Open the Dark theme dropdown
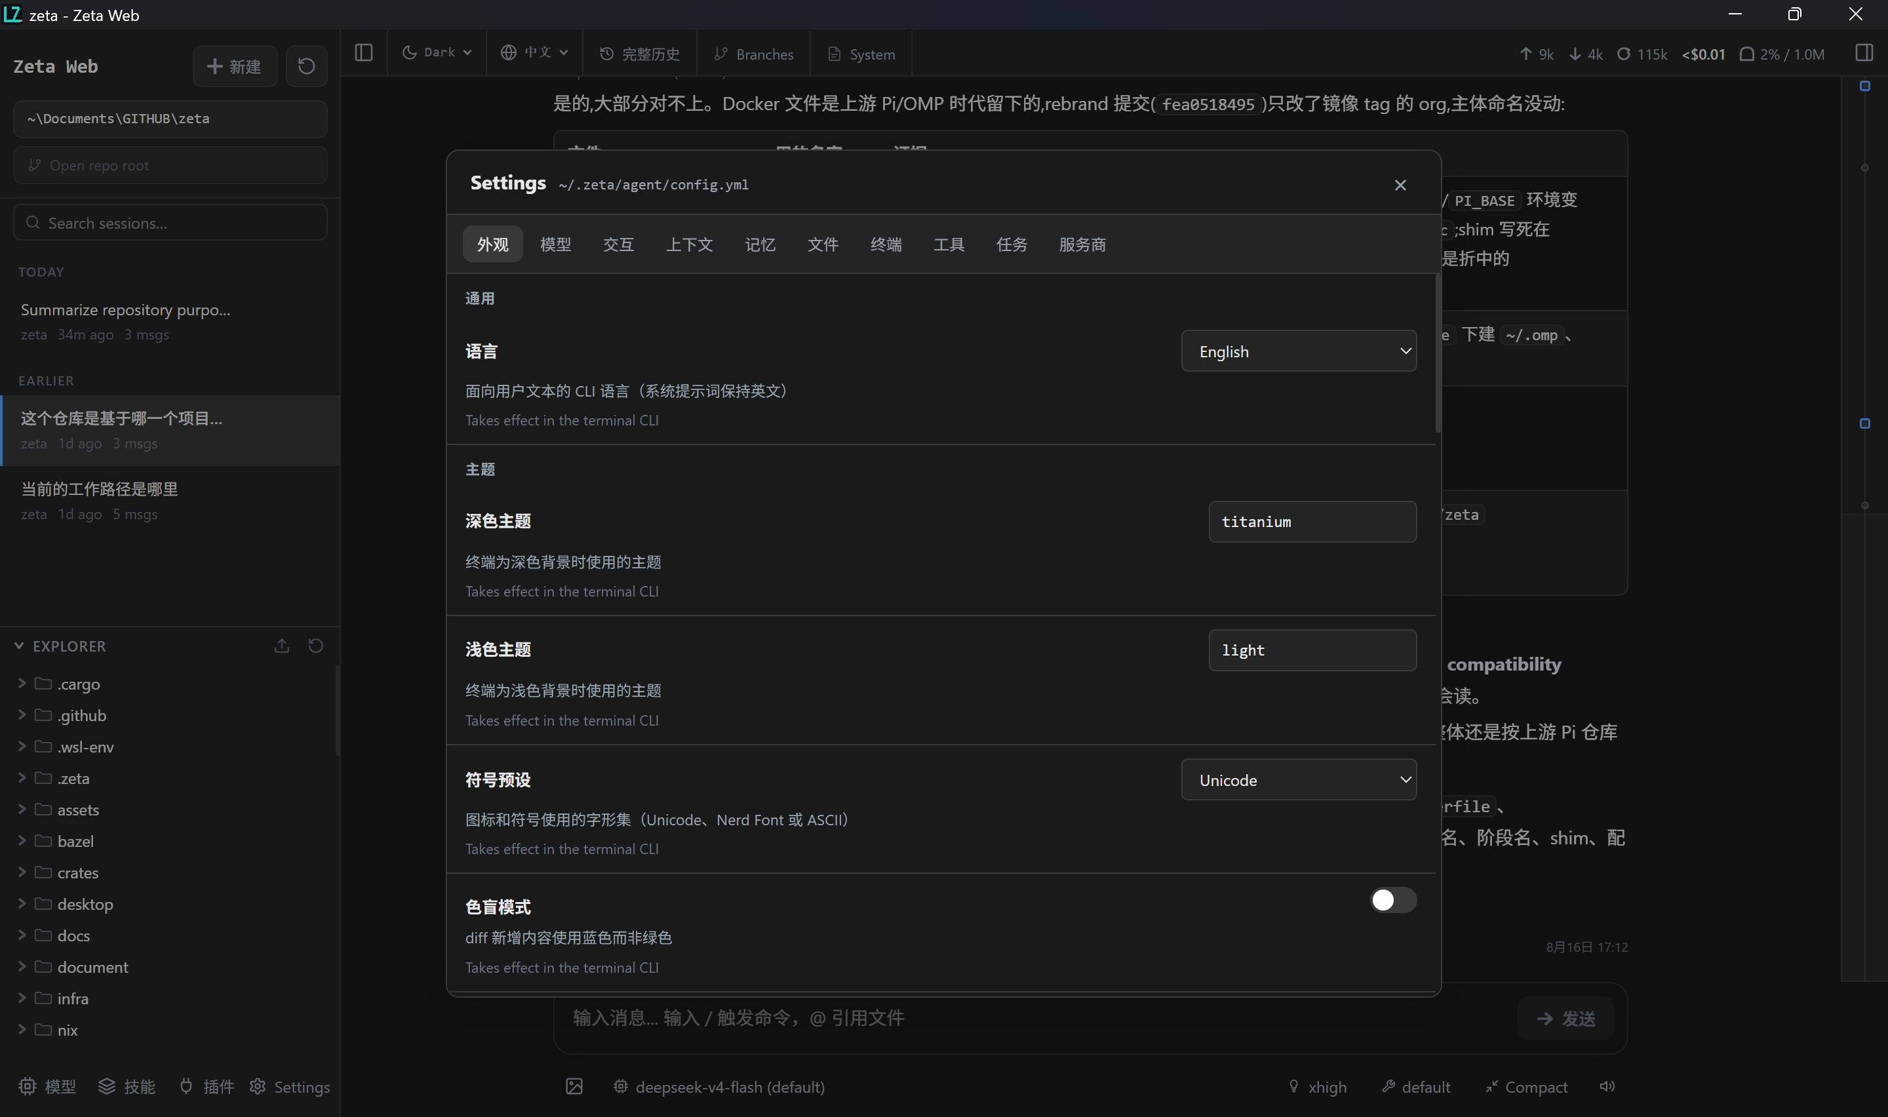This screenshot has height=1117, width=1888. (437, 52)
